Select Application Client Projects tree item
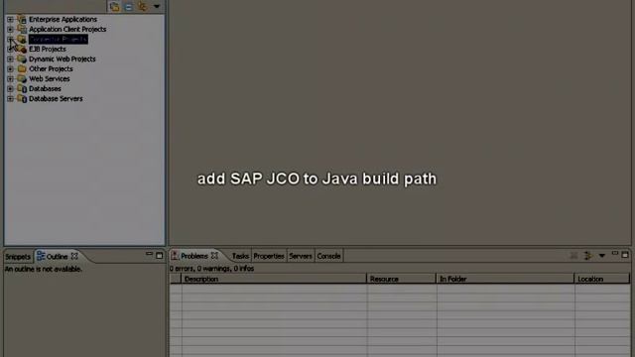The image size is (635, 357). point(67,29)
